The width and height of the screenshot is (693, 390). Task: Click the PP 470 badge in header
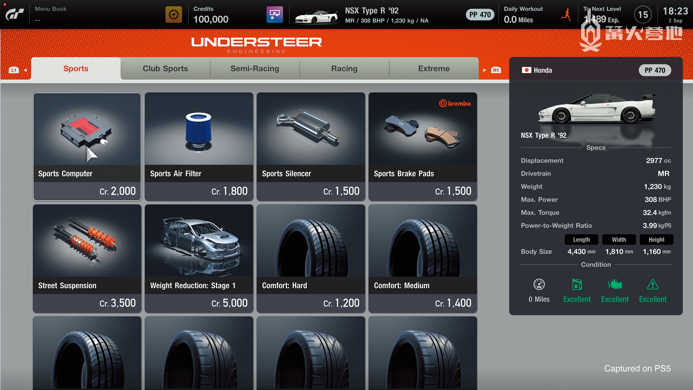pos(480,15)
